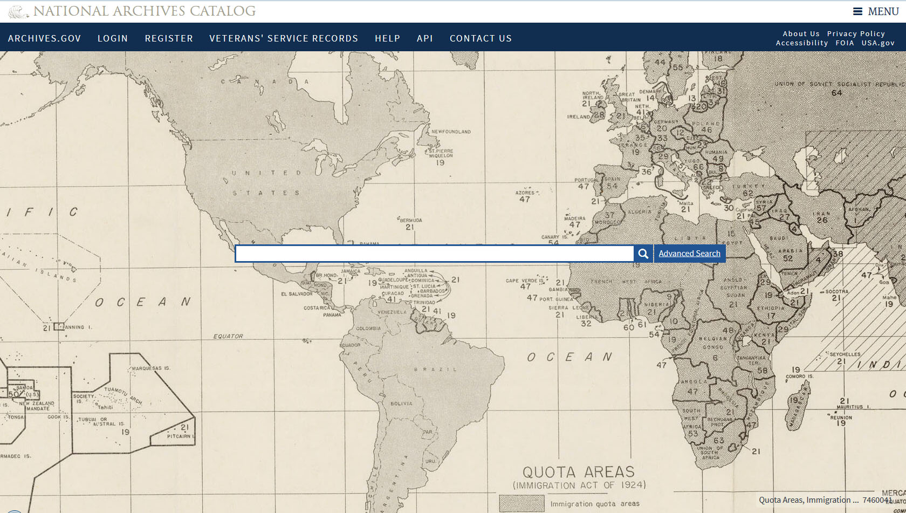Open the FOIA link

coord(845,43)
